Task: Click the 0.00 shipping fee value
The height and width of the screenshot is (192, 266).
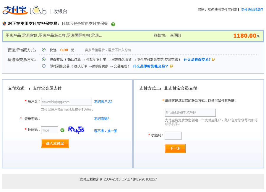Action: tap(64, 50)
